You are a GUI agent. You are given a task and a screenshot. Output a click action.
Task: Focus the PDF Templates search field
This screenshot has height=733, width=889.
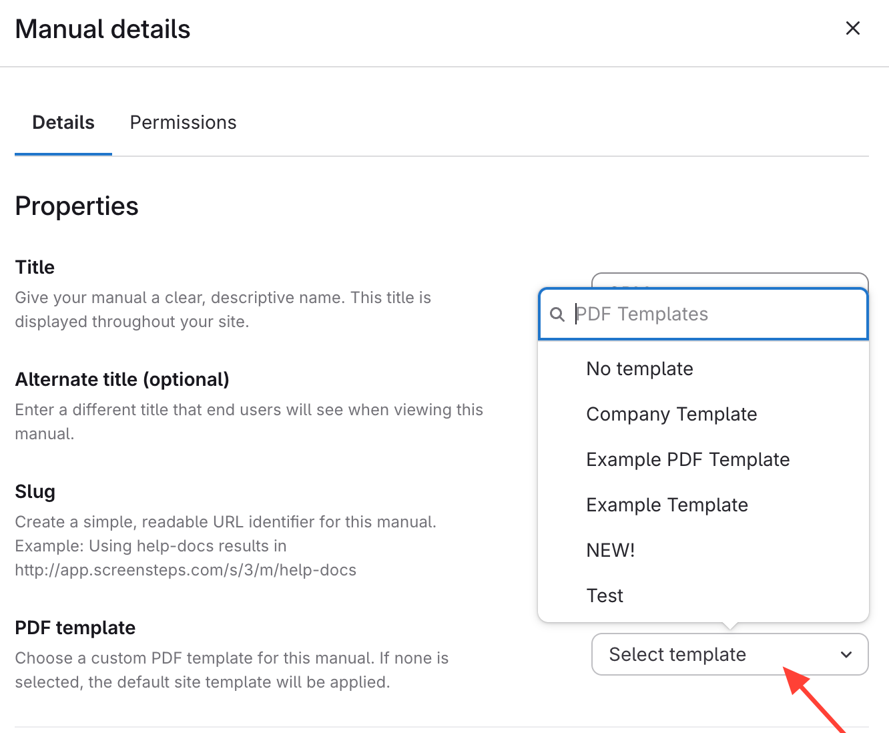pos(714,314)
